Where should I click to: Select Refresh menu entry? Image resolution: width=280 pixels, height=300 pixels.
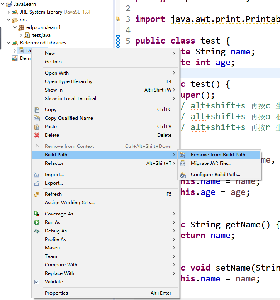point(105,194)
